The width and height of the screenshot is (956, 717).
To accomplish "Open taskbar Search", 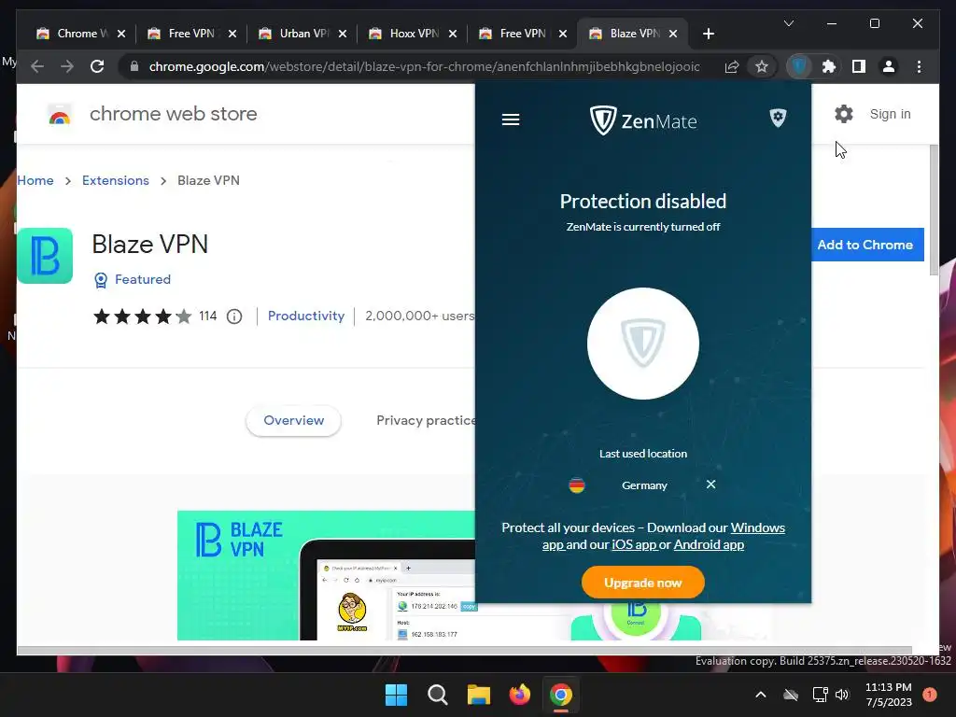I will (437, 695).
